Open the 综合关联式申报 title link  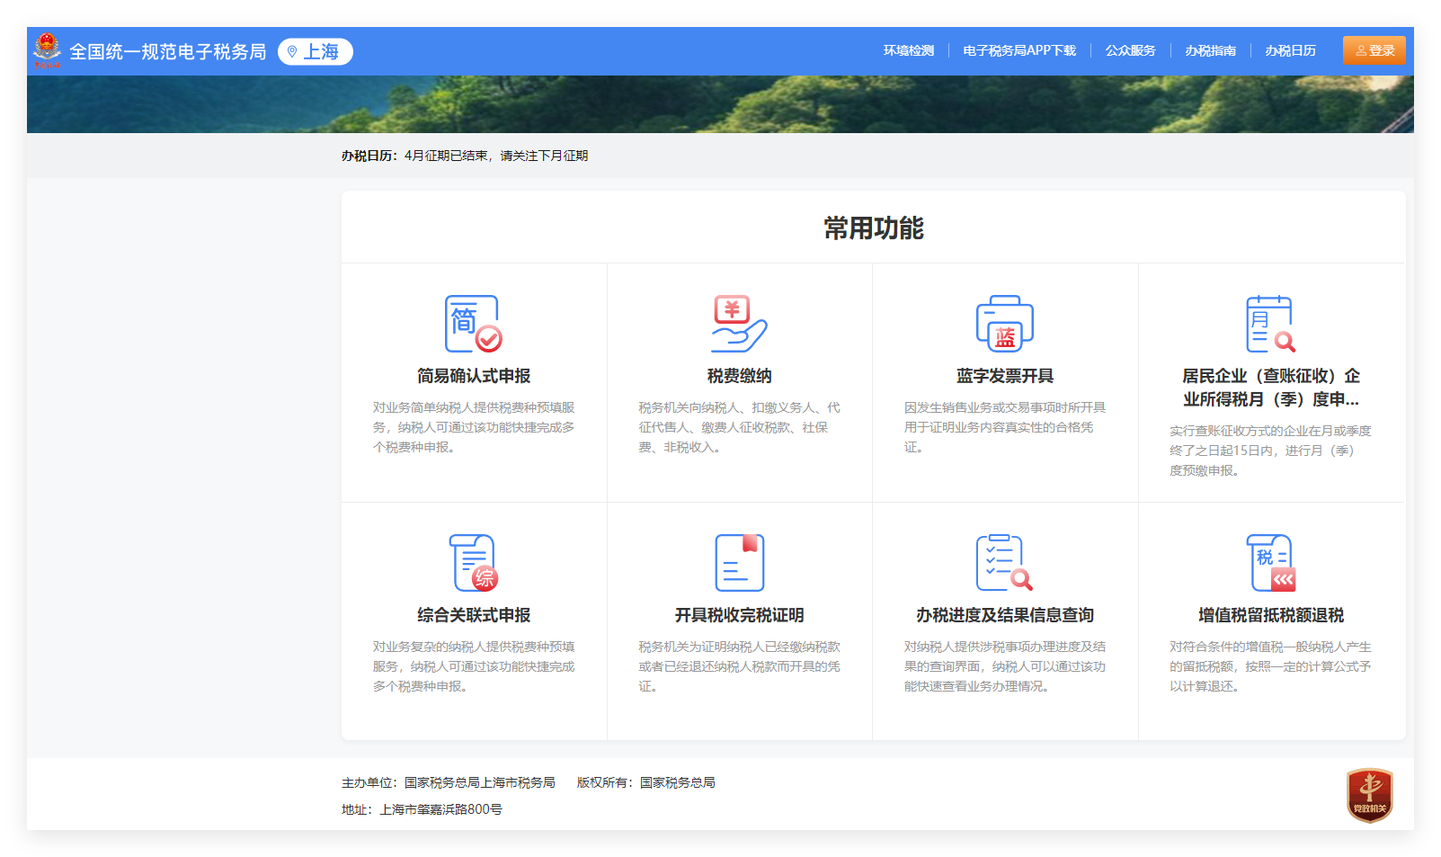point(474,615)
